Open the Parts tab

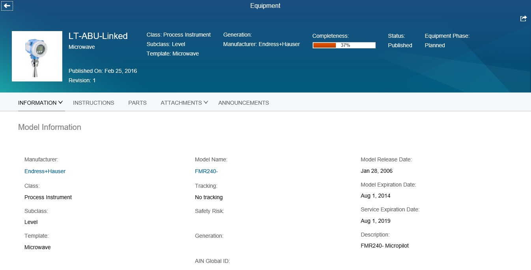(137, 103)
